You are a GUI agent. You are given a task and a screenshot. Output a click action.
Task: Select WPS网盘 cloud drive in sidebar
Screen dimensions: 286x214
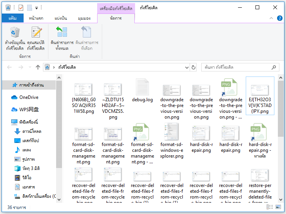coord(29,109)
